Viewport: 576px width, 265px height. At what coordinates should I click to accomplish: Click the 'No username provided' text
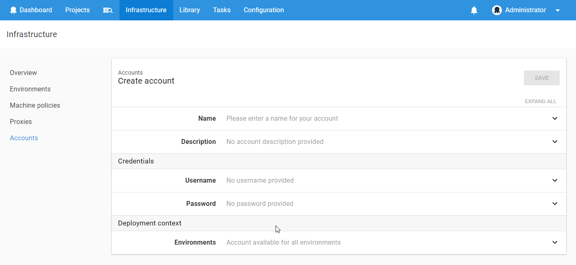260,181
